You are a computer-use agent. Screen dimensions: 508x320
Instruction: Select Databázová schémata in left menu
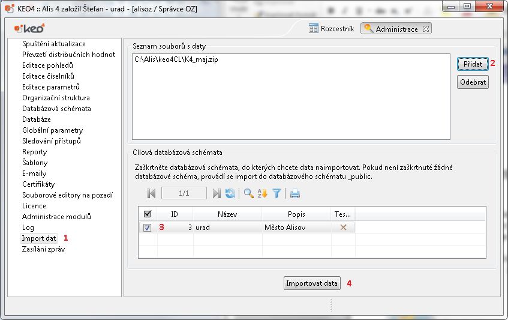pos(56,109)
